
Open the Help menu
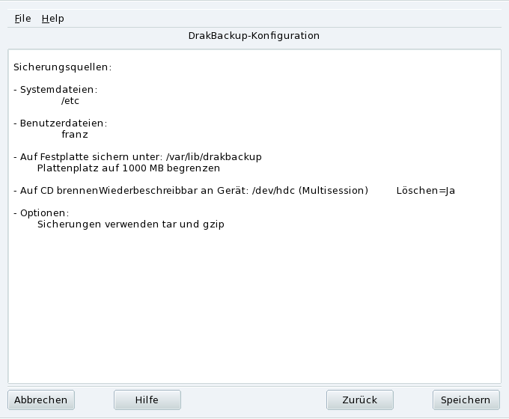pos(52,18)
